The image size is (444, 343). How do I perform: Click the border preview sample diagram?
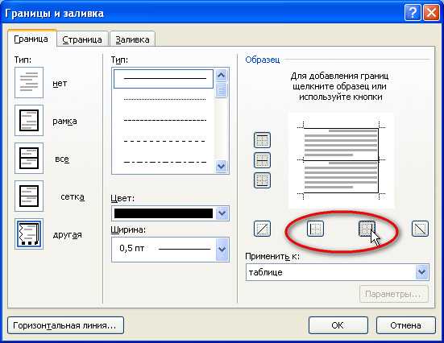click(x=341, y=160)
